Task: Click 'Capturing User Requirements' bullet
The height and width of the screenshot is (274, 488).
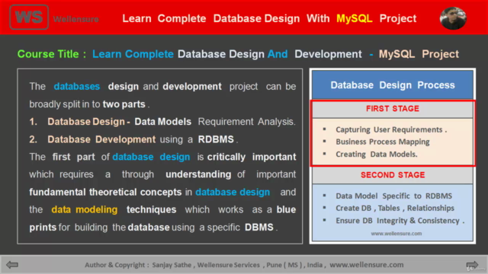Action: (391, 129)
